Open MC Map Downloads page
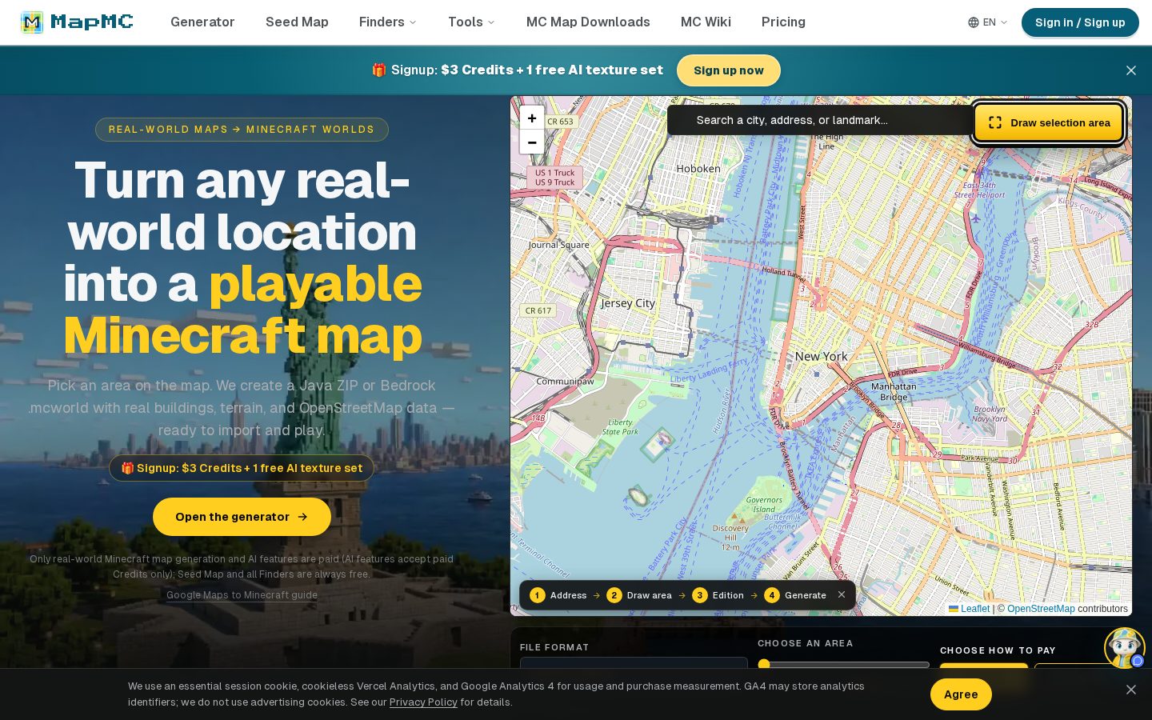Viewport: 1152px width, 720px height. pyautogui.click(x=588, y=22)
